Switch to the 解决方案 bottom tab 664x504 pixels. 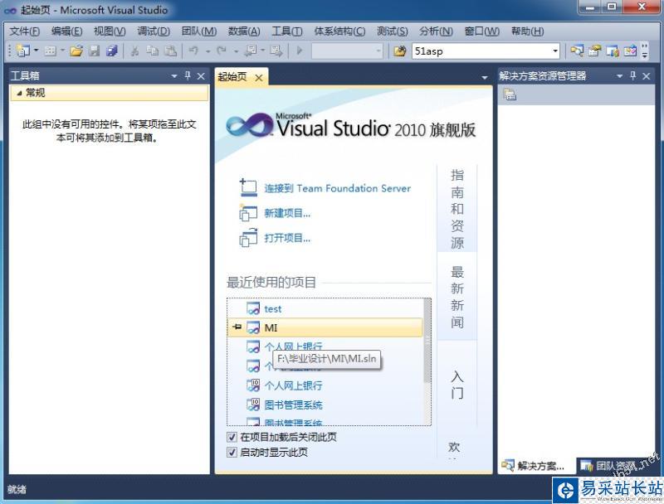coord(536,466)
